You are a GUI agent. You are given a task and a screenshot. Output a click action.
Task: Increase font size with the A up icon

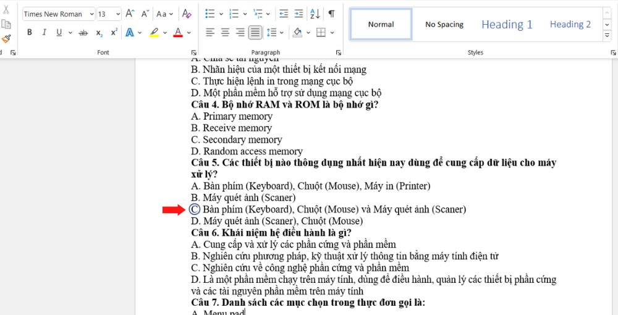pos(130,14)
